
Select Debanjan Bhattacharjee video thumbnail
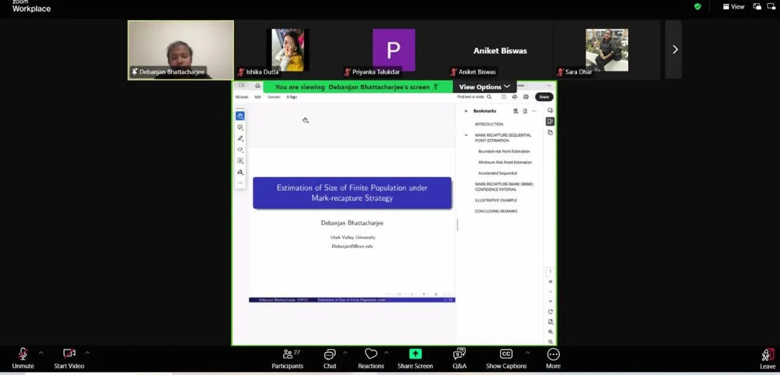[181, 50]
